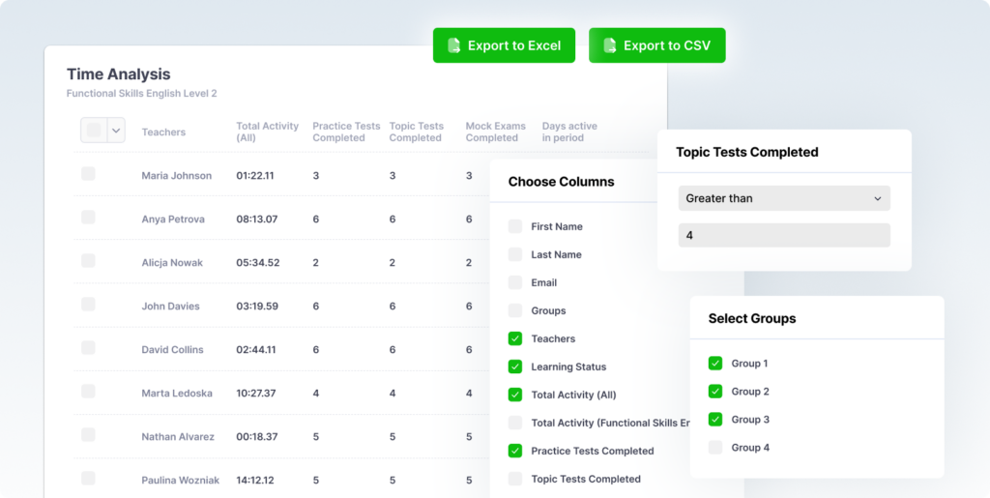990x498 pixels.
Task: Select the row checkbox for Maria Johnson
Action: point(88,174)
